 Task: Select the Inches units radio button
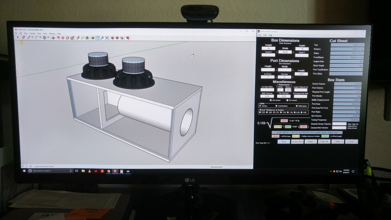260,106
